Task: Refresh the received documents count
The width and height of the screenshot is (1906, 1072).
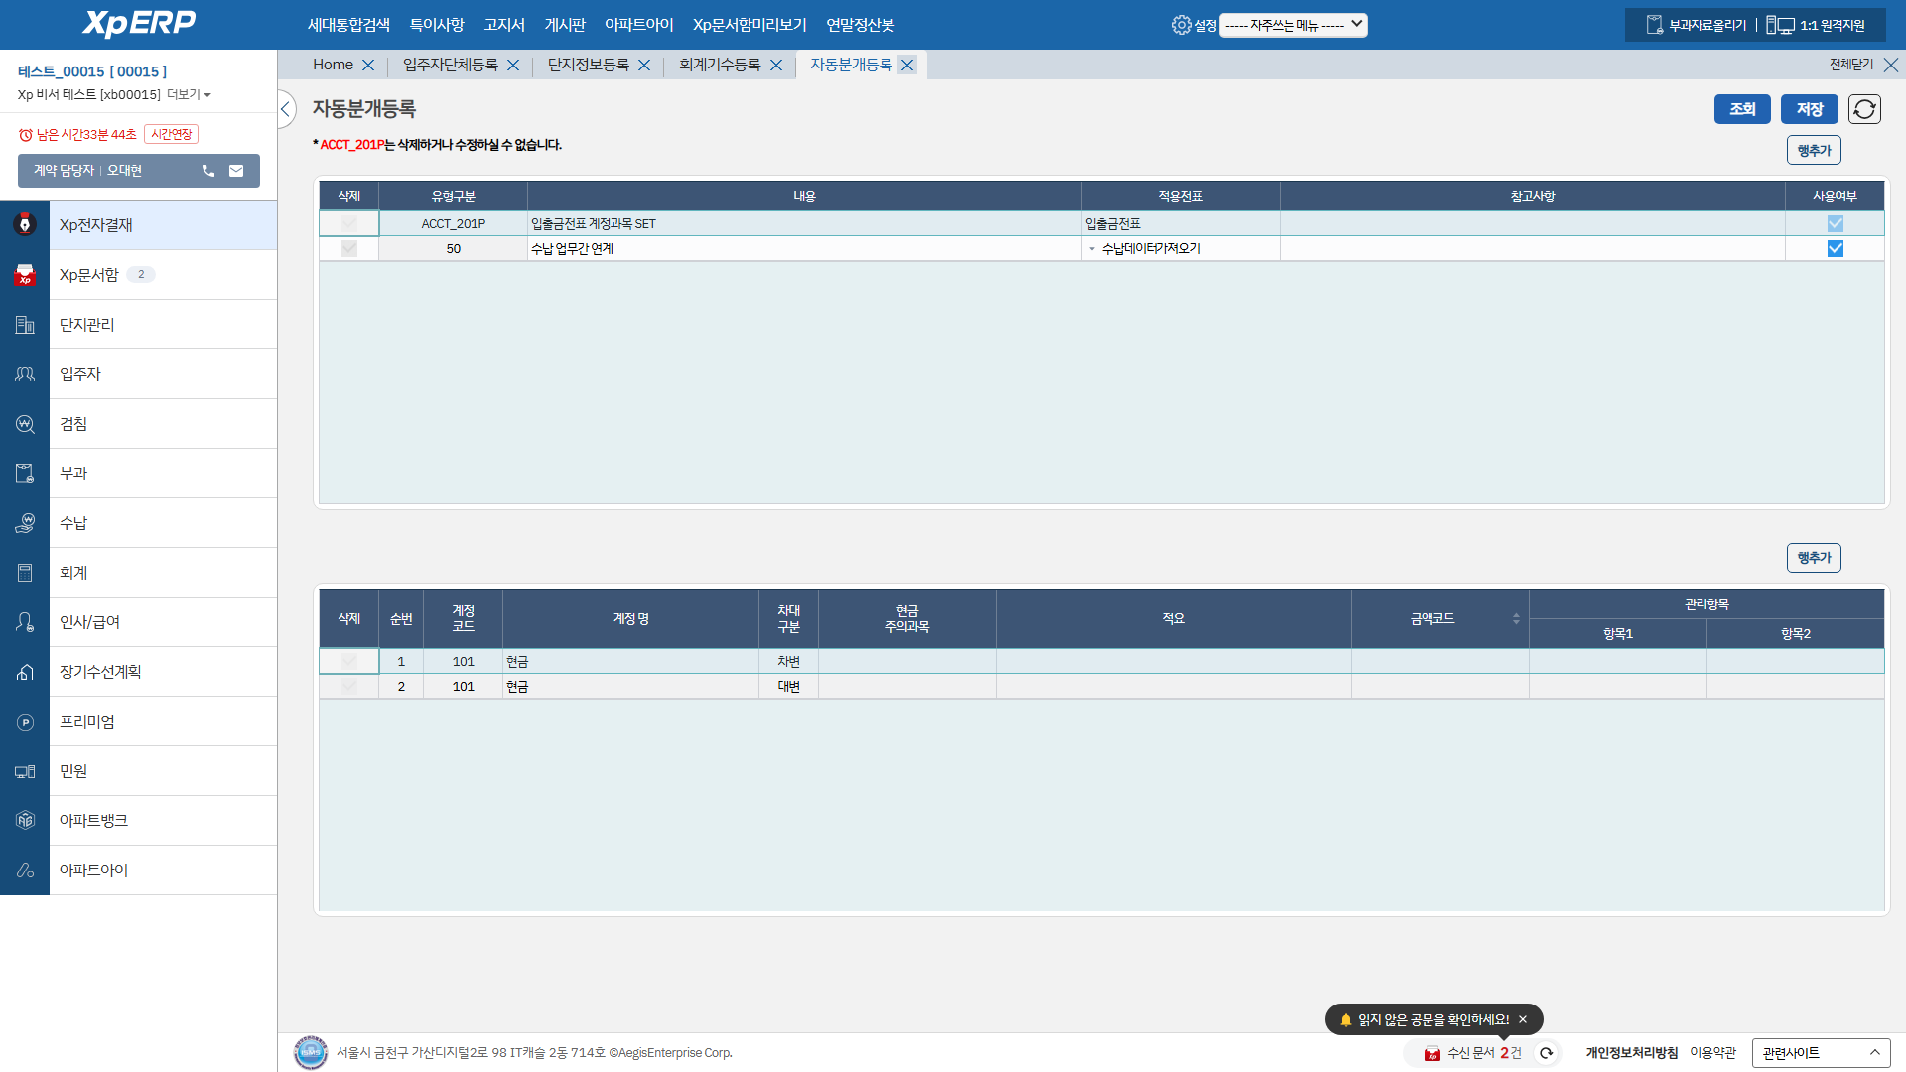Action: coord(1546,1053)
